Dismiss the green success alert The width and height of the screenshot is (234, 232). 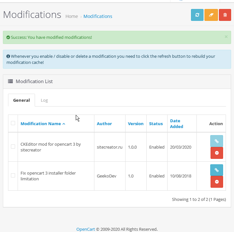(x=226, y=37)
